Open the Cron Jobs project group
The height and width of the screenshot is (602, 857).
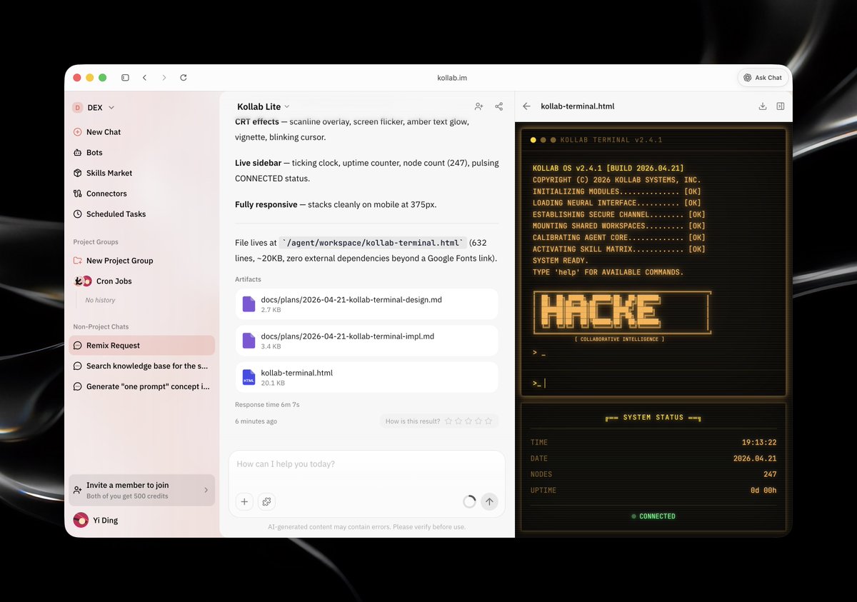[x=104, y=281]
